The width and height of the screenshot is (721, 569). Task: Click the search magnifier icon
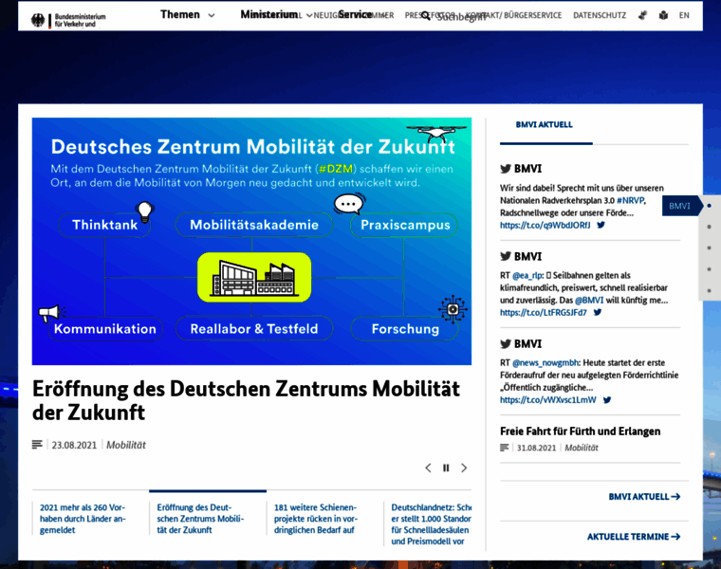pyautogui.click(x=426, y=15)
